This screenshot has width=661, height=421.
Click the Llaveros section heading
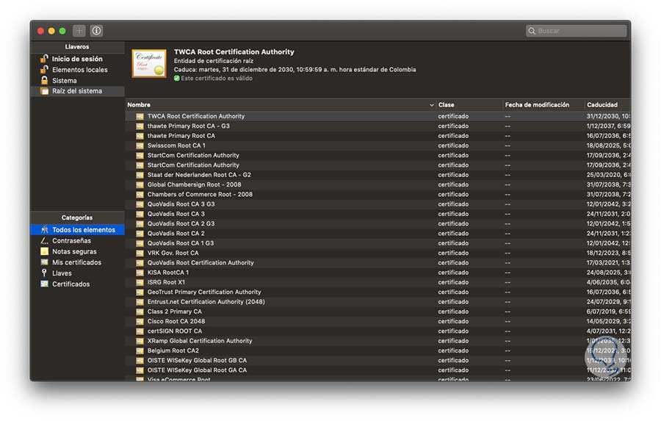(x=77, y=47)
